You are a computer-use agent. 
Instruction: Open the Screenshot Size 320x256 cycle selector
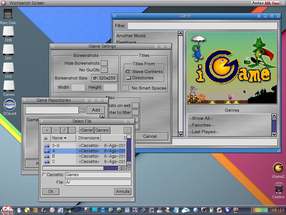104,78
